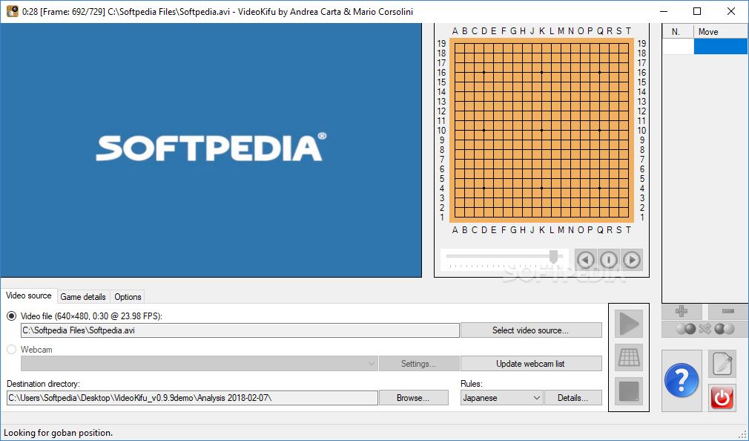Minimize the VideoKifu window

pos(664,11)
